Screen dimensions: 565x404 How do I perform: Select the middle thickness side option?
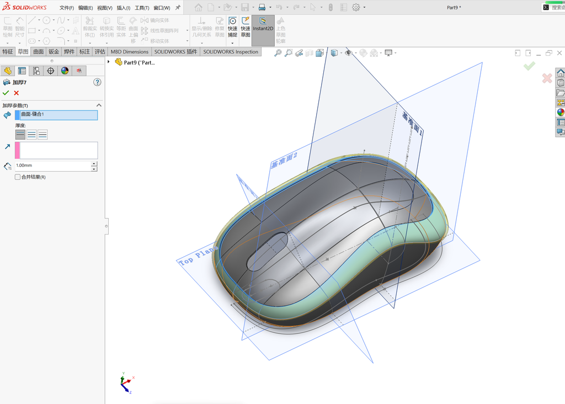[x=31, y=135]
